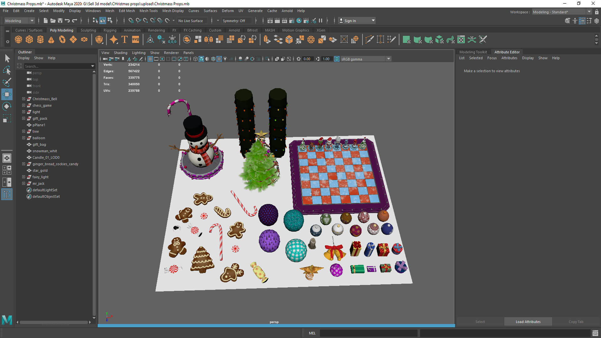Toggle the viewport grid display
The height and width of the screenshot is (338, 601).
pos(150,59)
